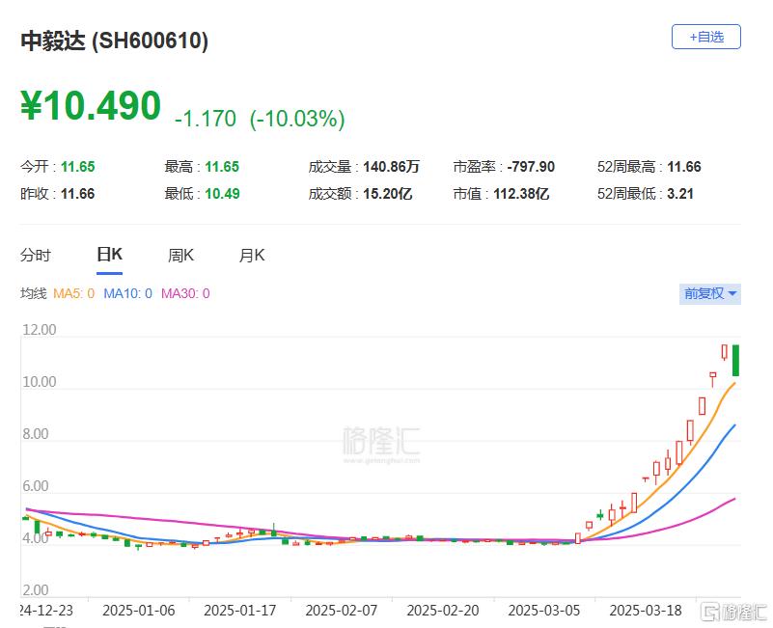
Task: Click the 最高 value 11.65
Action: [222, 167]
